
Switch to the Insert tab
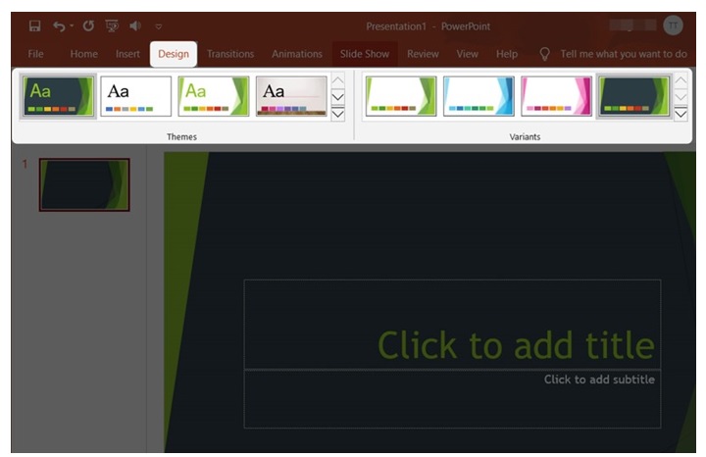click(x=128, y=54)
